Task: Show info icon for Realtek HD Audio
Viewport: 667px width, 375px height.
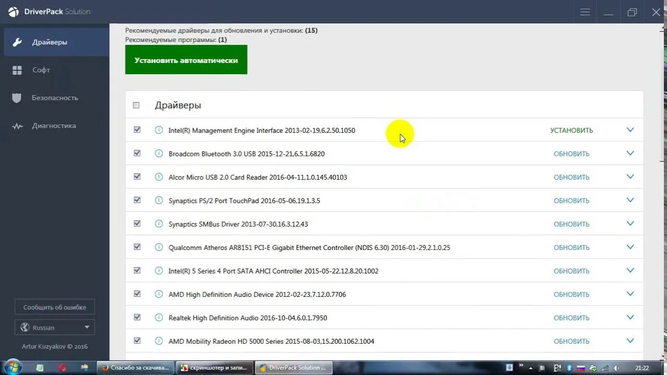Action: pos(159,318)
